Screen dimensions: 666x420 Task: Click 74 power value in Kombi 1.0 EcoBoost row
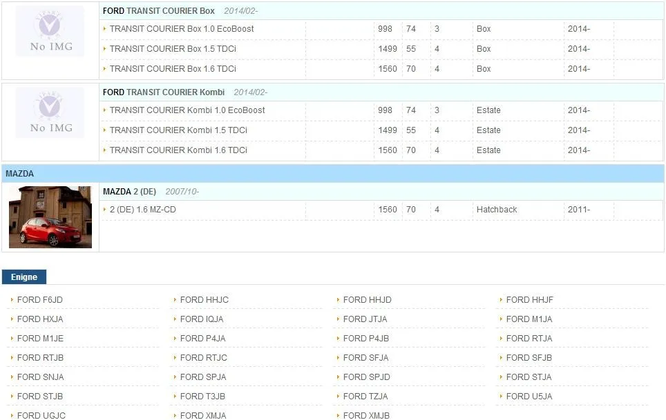[411, 110]
